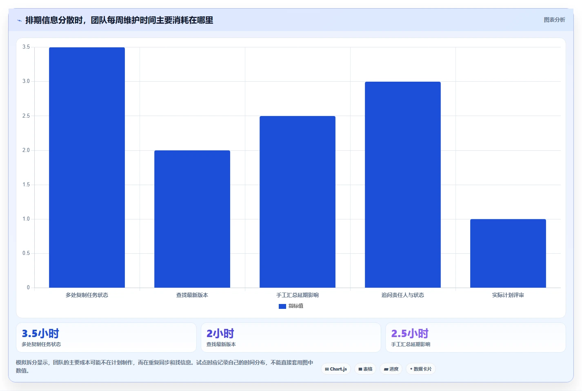582x391 pixels.
Task: Click the 2小时 stat card value
Action: click(220, 333)
